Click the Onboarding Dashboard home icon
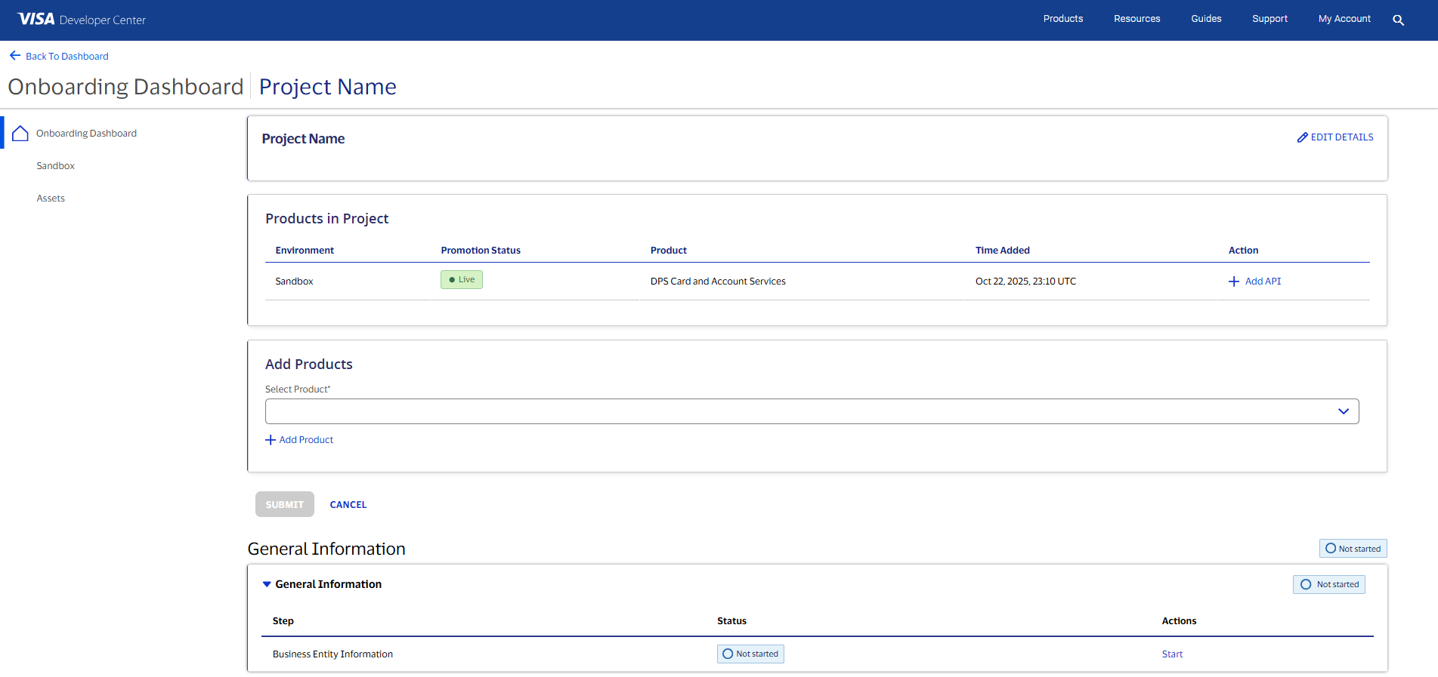 (x=20, y=134)
